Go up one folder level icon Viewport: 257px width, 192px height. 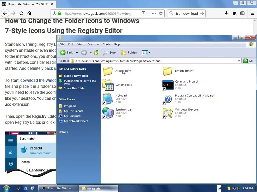click(97, 52)
